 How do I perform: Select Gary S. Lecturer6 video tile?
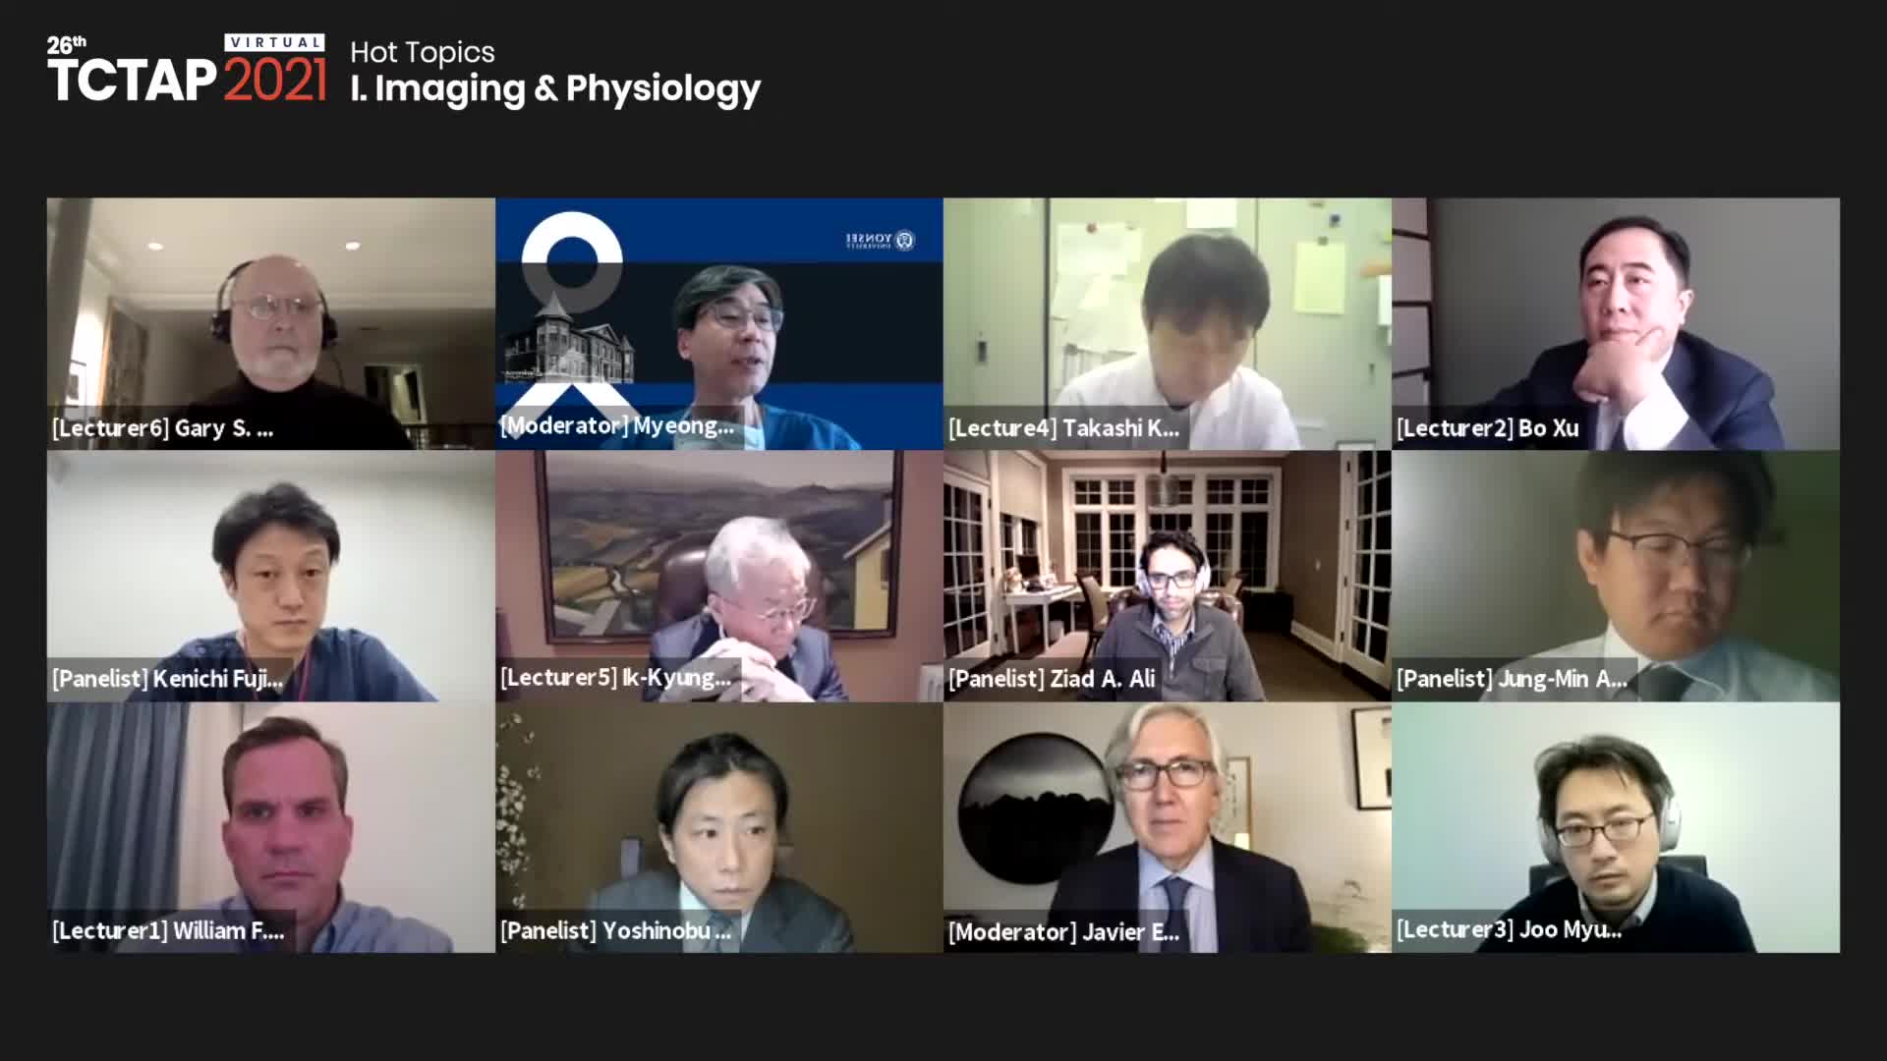tap(271, 323)
